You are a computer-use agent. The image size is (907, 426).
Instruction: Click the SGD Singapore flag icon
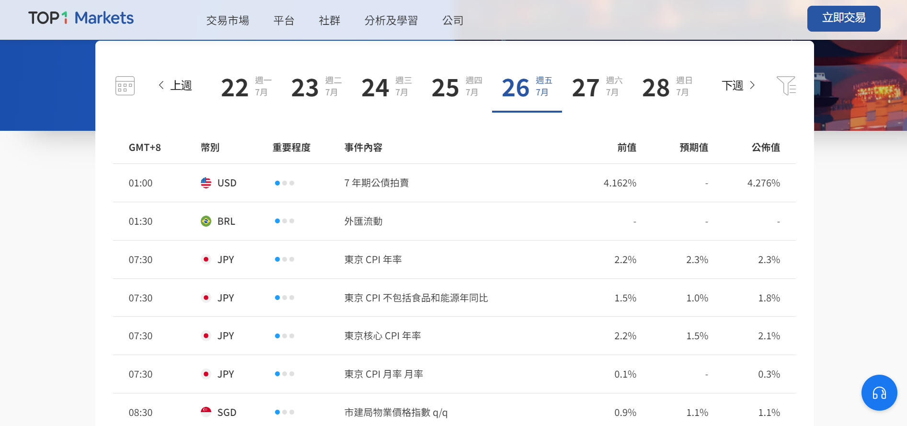(x=206, y=413)
